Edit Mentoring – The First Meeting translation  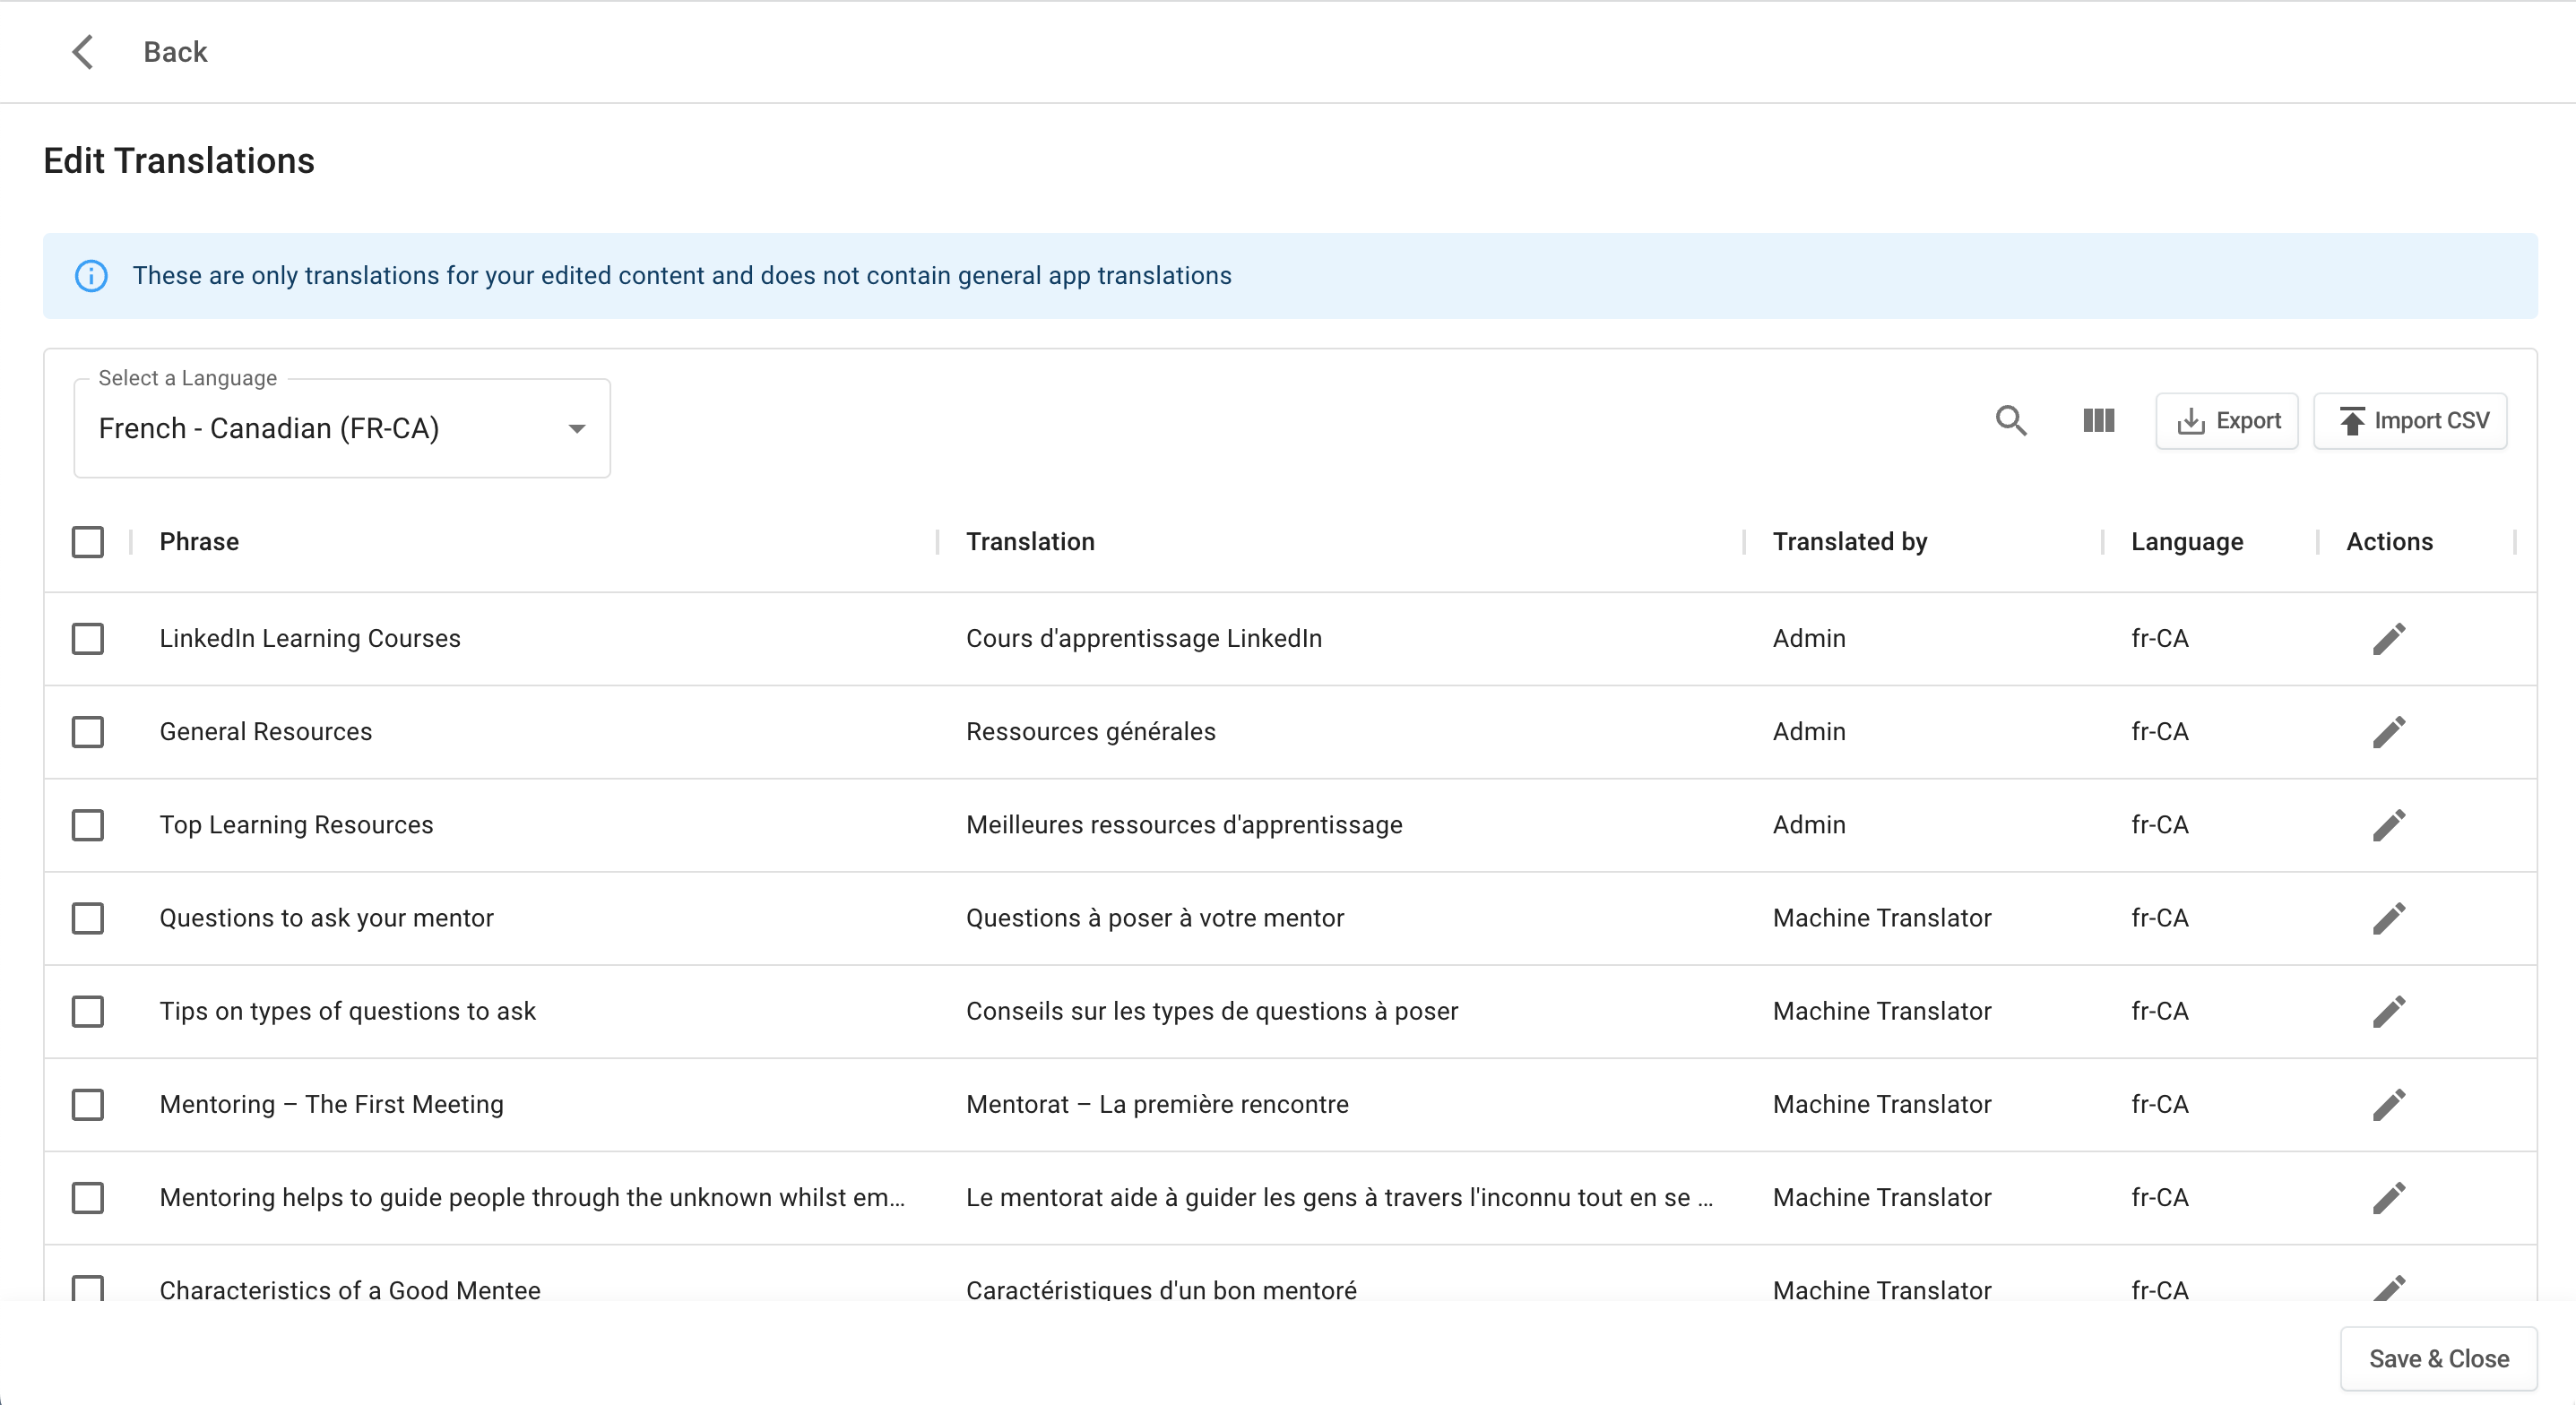[x=2388, y=1105]
